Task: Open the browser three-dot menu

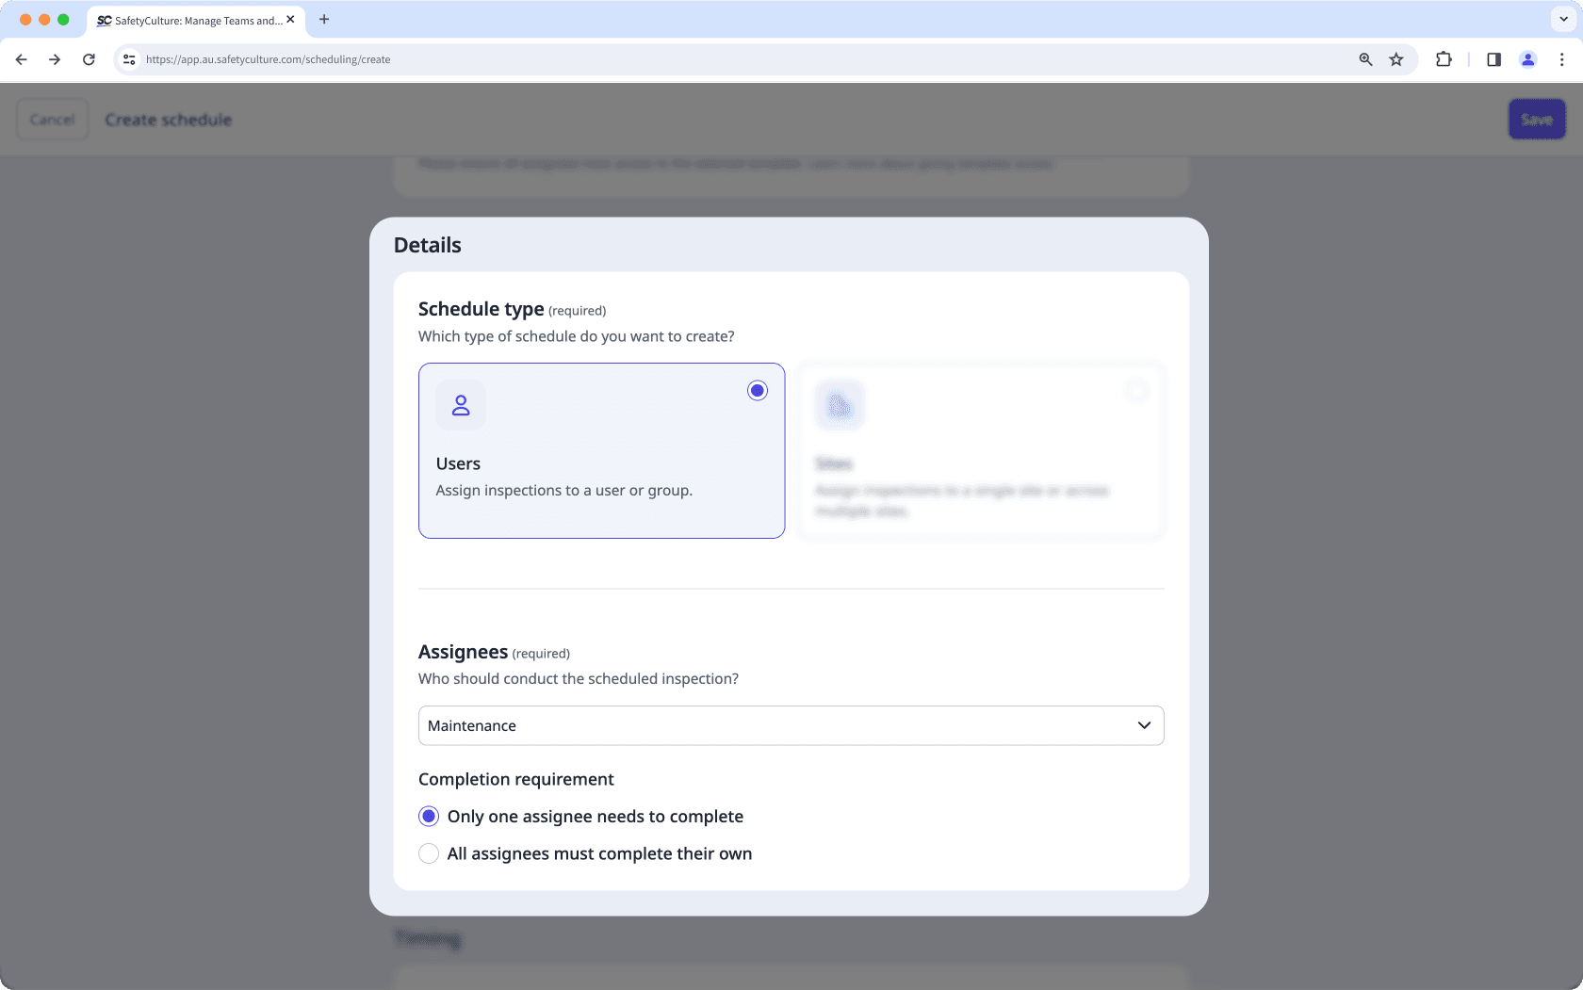Action: point(1562,58)
